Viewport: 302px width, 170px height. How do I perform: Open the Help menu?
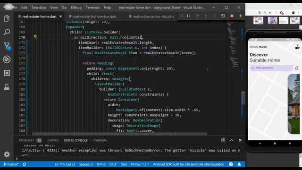pos(107,8)
